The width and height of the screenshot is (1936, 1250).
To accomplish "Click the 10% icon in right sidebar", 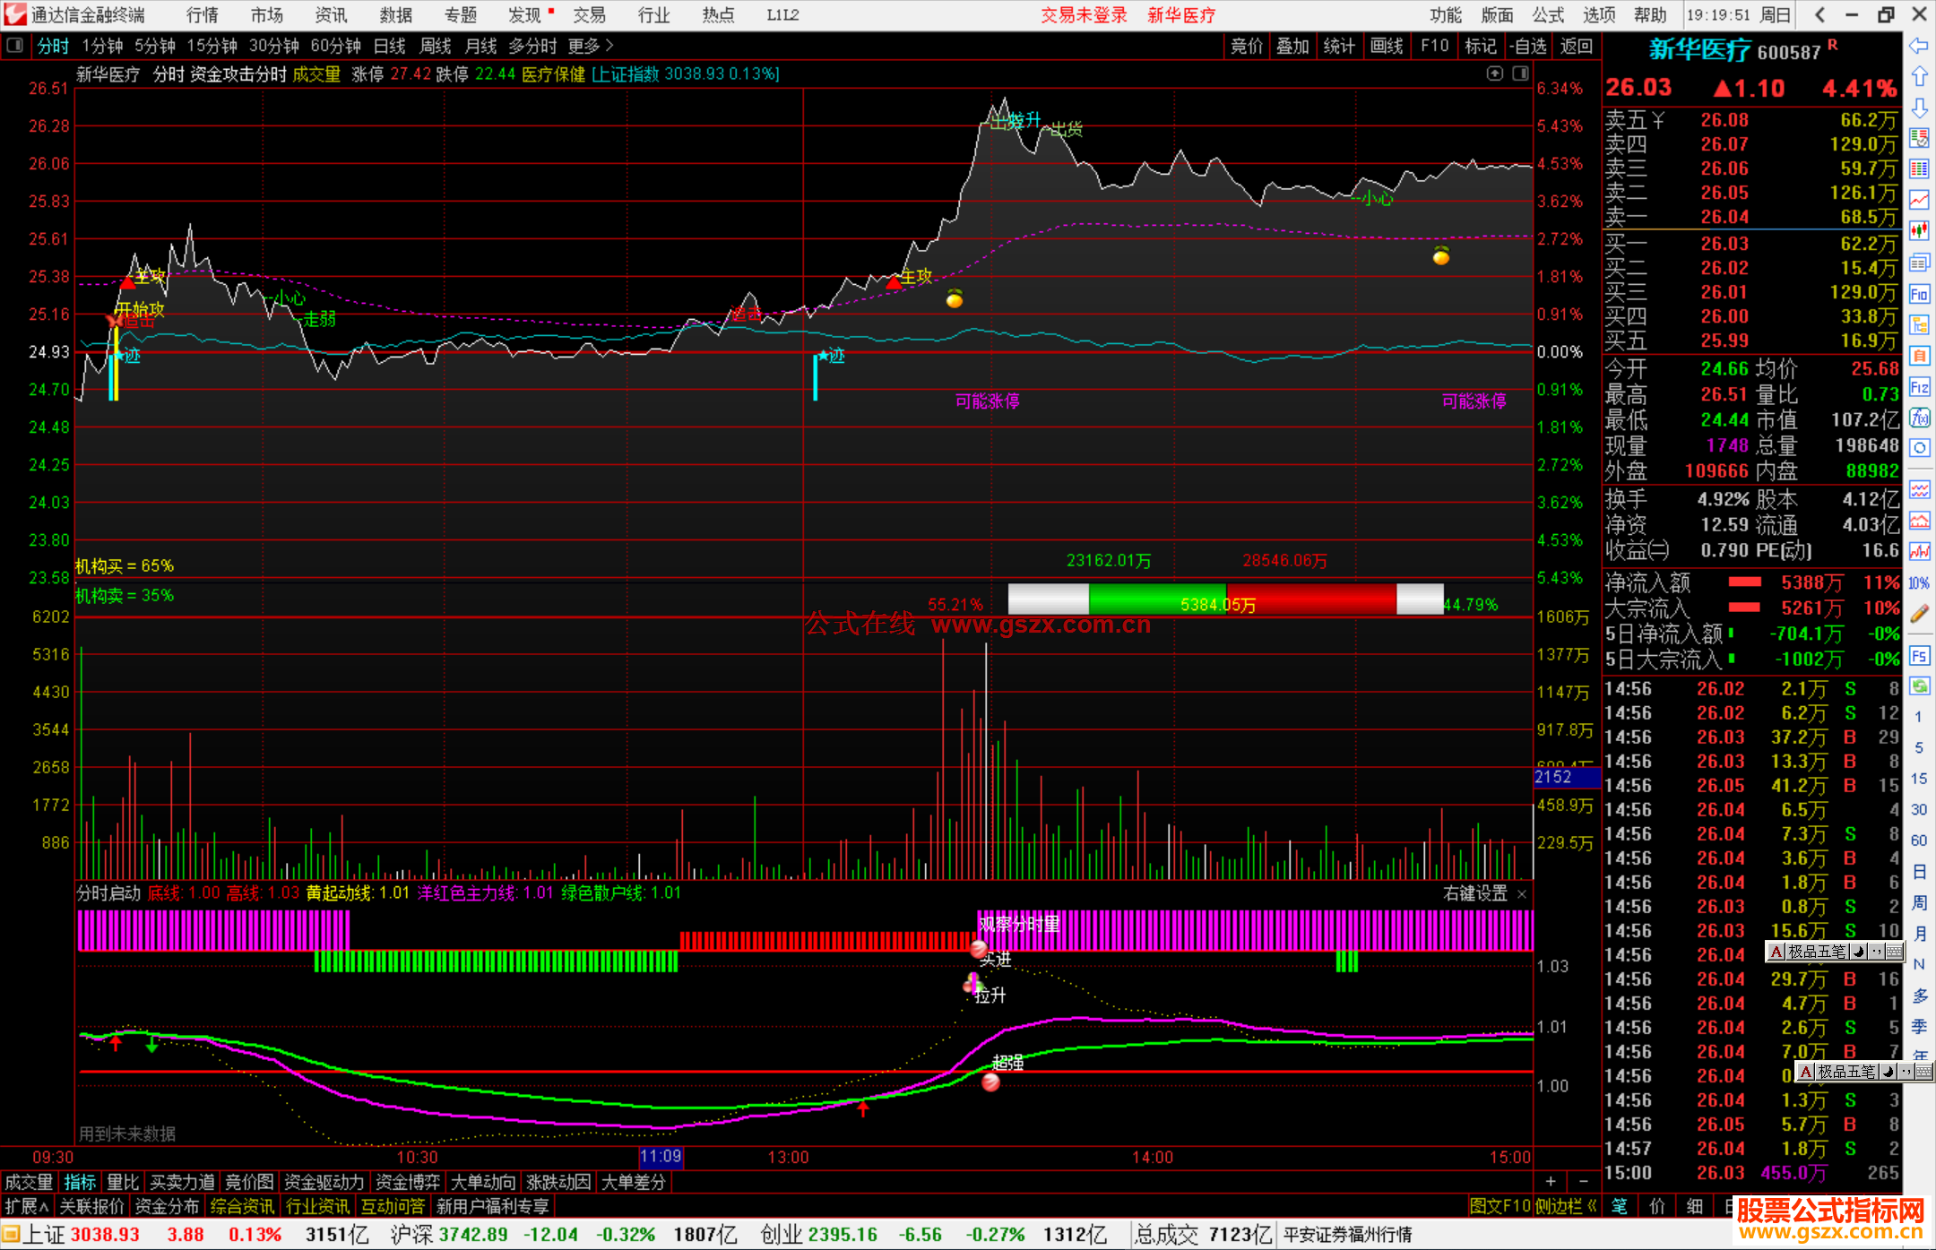I will pyautogui.click(x=1919, y=582).
